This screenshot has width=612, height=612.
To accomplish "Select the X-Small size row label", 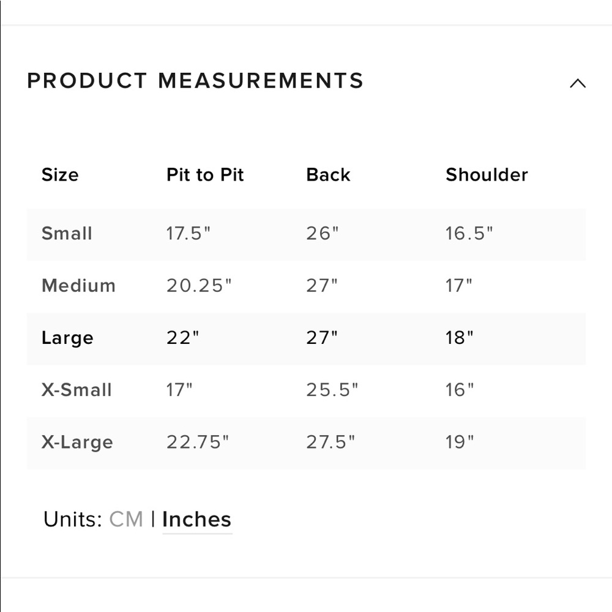I will (76, 390).
